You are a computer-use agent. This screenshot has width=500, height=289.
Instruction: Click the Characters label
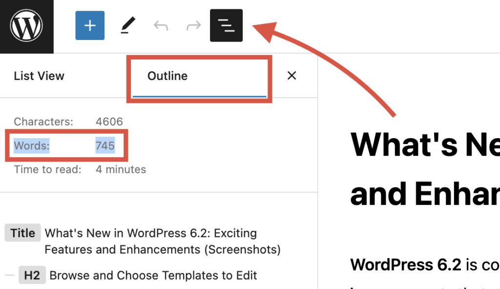[43, 122]
